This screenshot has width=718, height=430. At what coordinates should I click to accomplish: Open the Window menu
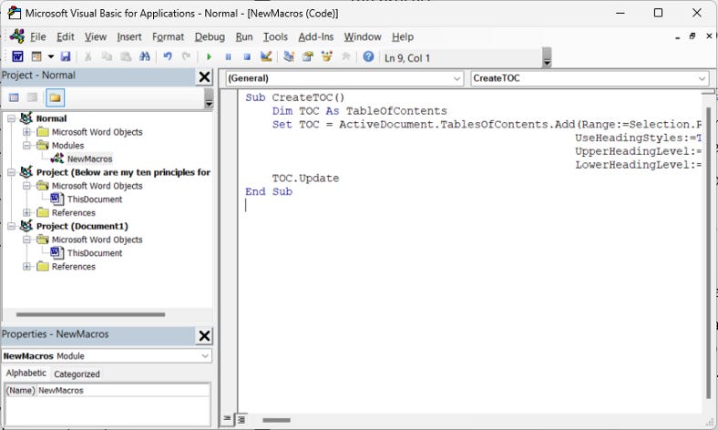click(363, 36)
